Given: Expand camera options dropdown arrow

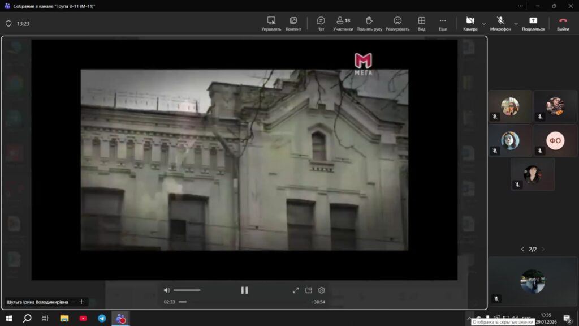Looking at the screenshot, I should tap(484, 24).
